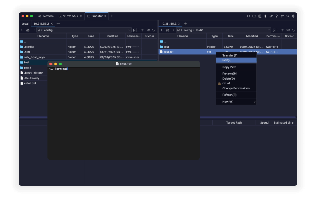This screenshot has height=198, width=316.
Task: Open the key manager icon
Action: [277, 16]
